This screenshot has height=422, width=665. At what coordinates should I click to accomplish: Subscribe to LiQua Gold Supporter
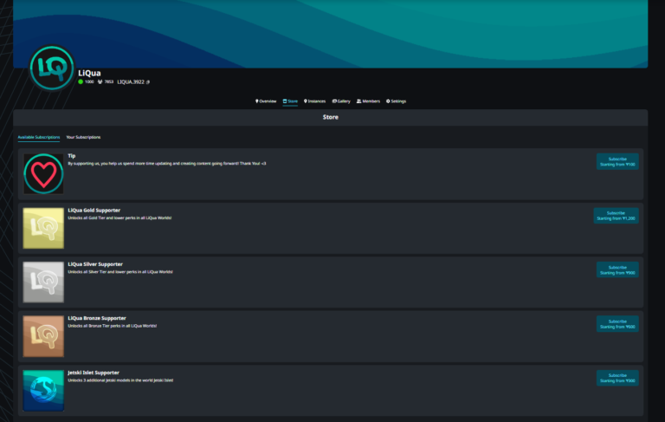(x=616, y=216)
